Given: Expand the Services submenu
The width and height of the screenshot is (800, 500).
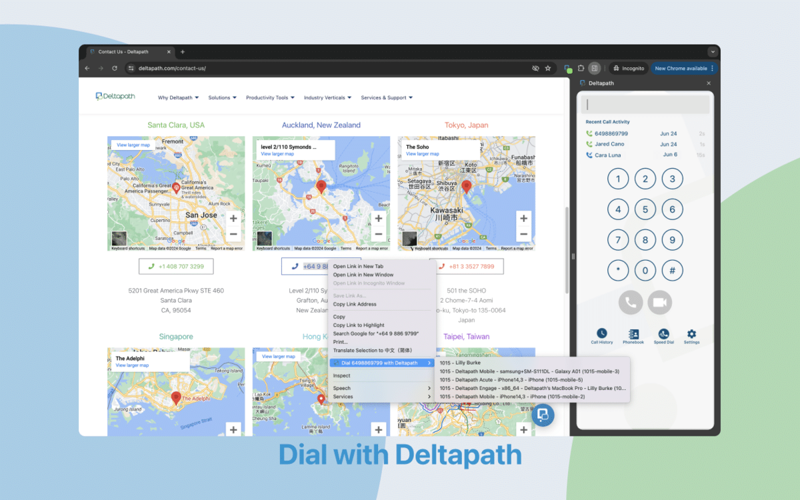Looking at the screenshot, I should point(381,397).
